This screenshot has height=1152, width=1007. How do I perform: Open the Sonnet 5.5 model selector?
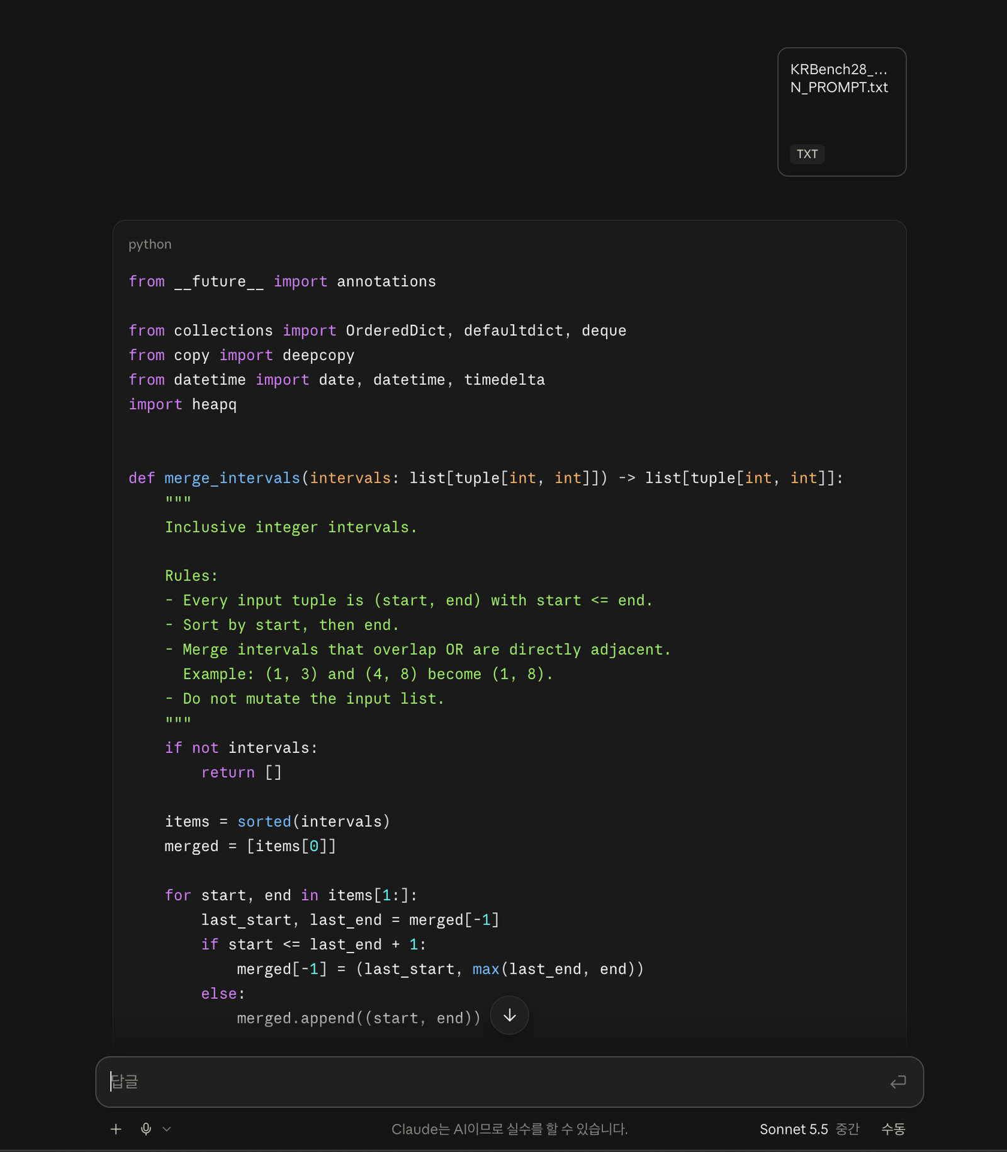coord(809,1129)
